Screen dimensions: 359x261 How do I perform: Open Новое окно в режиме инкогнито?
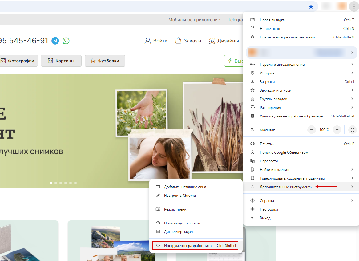tap(288, 37)
